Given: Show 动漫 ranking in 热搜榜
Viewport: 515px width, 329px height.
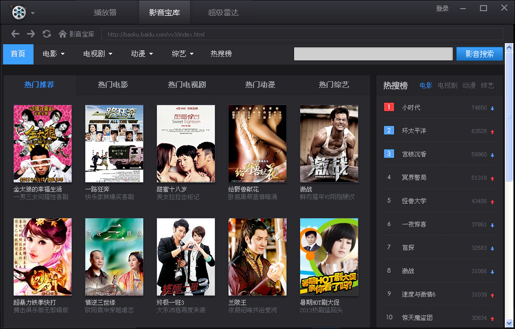Looking at the screenshot, I should [x=469, y=85].
